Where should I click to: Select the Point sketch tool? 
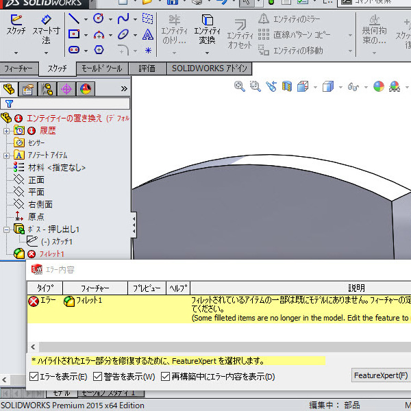click(148, 50)
